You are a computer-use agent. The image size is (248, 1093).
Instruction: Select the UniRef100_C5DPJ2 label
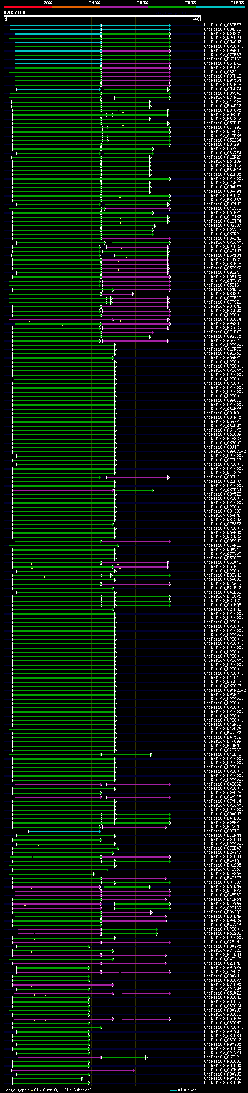point(222,567)
